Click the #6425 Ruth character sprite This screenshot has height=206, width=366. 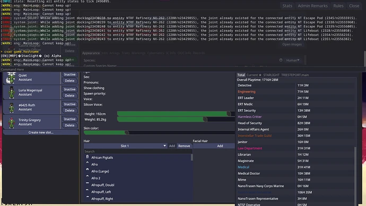click(11, 107)
